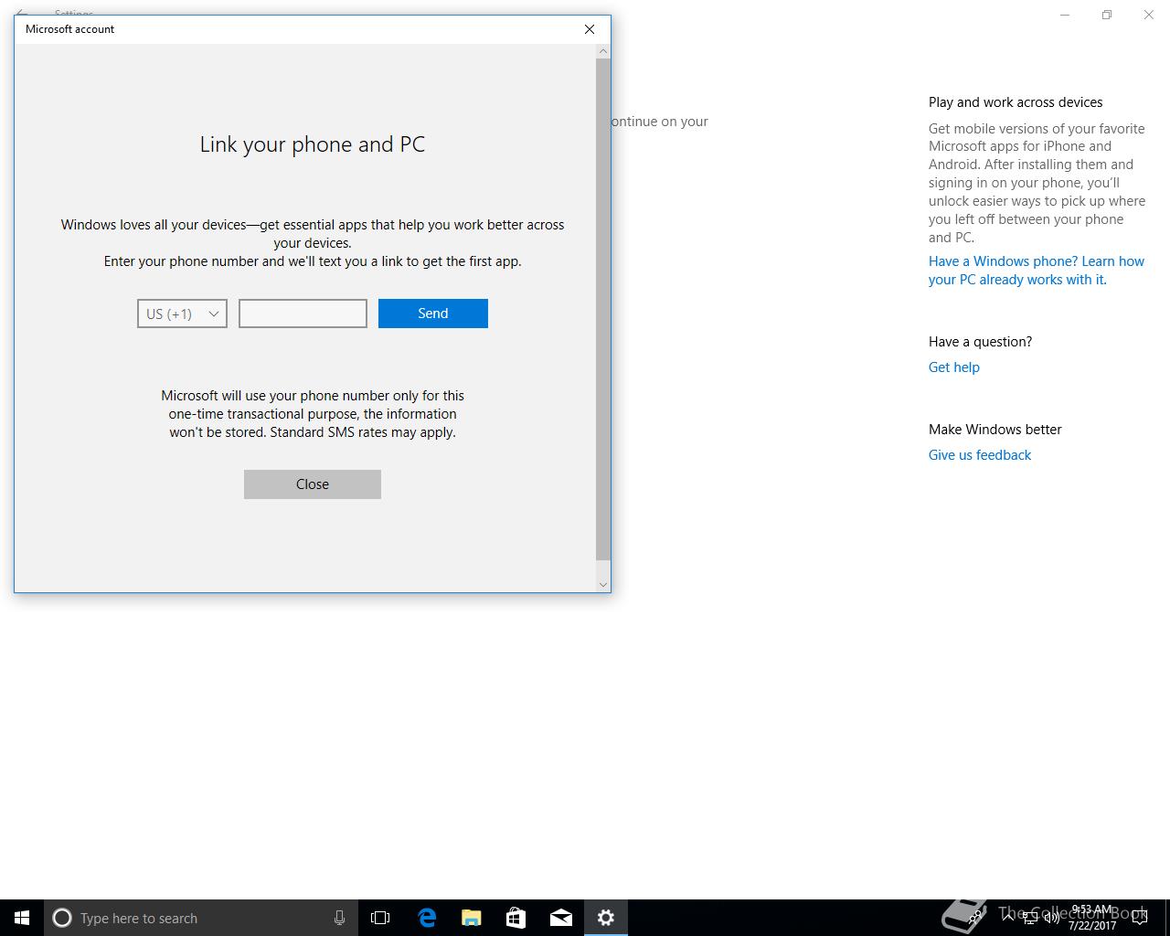
Task: Click the gray Close button in dialog
Action: tap(313, 484)
